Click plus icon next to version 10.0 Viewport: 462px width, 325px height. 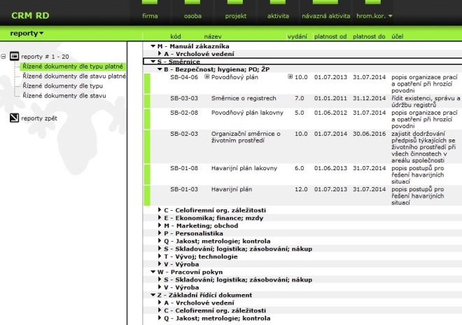pyautogui.click(x=290, y=77)
